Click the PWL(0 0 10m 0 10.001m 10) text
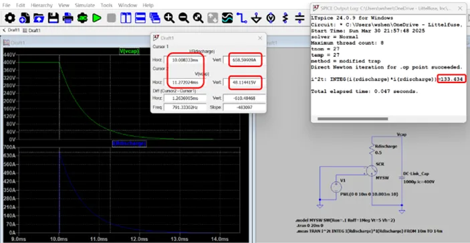Viewport: 470px width, 243px height. [368, 194]
